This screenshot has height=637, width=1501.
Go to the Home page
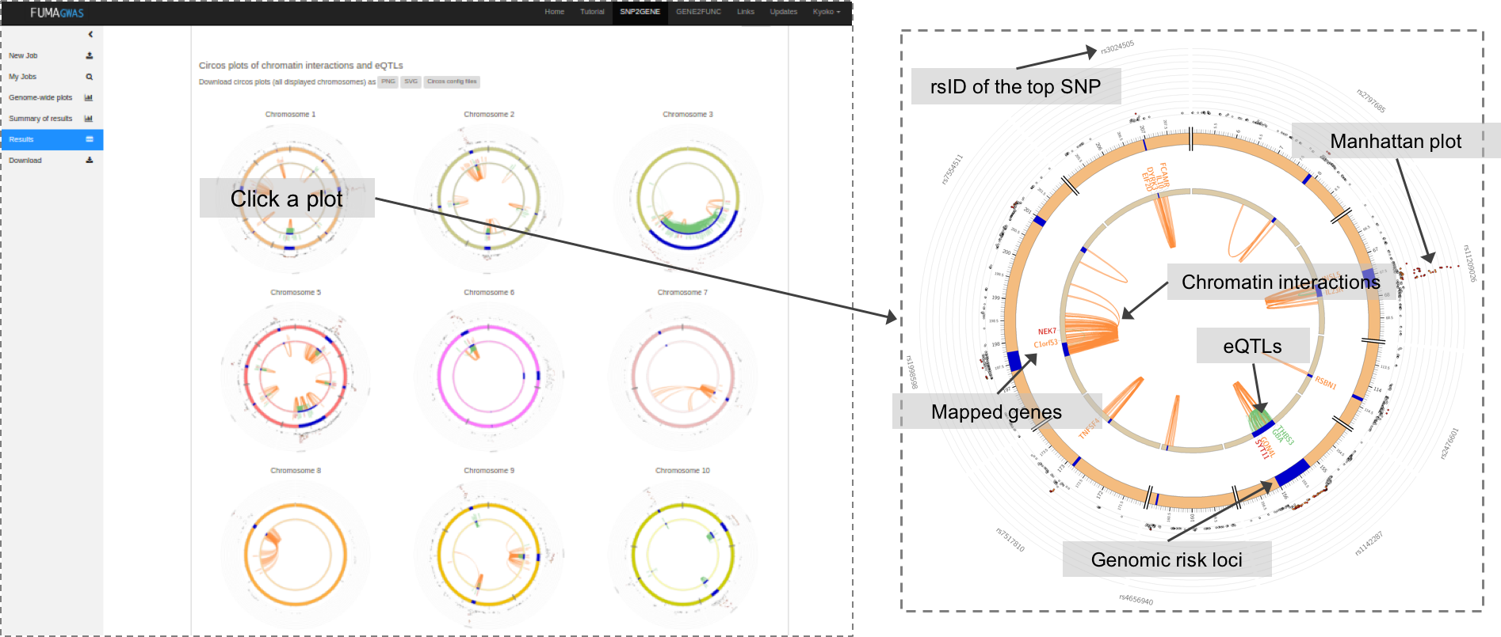click(x=555, y=12)
